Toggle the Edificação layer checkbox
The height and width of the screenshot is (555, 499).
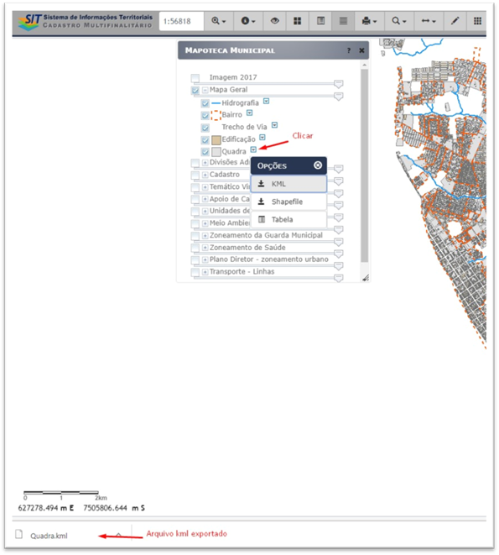pos(205,140)
